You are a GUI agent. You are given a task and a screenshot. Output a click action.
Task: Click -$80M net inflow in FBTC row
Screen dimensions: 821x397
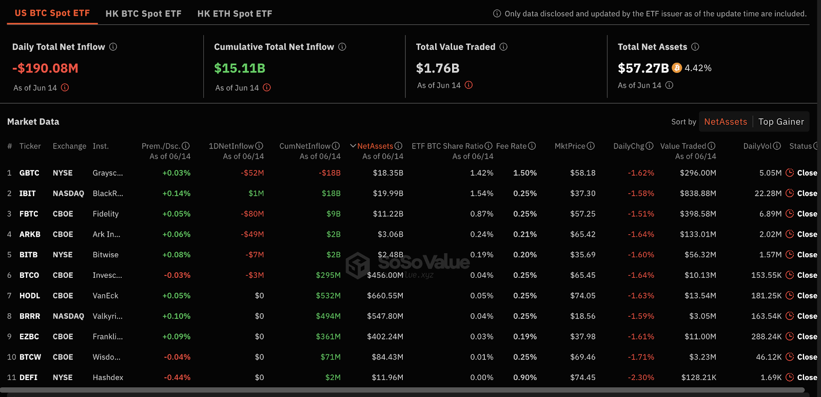252,214
